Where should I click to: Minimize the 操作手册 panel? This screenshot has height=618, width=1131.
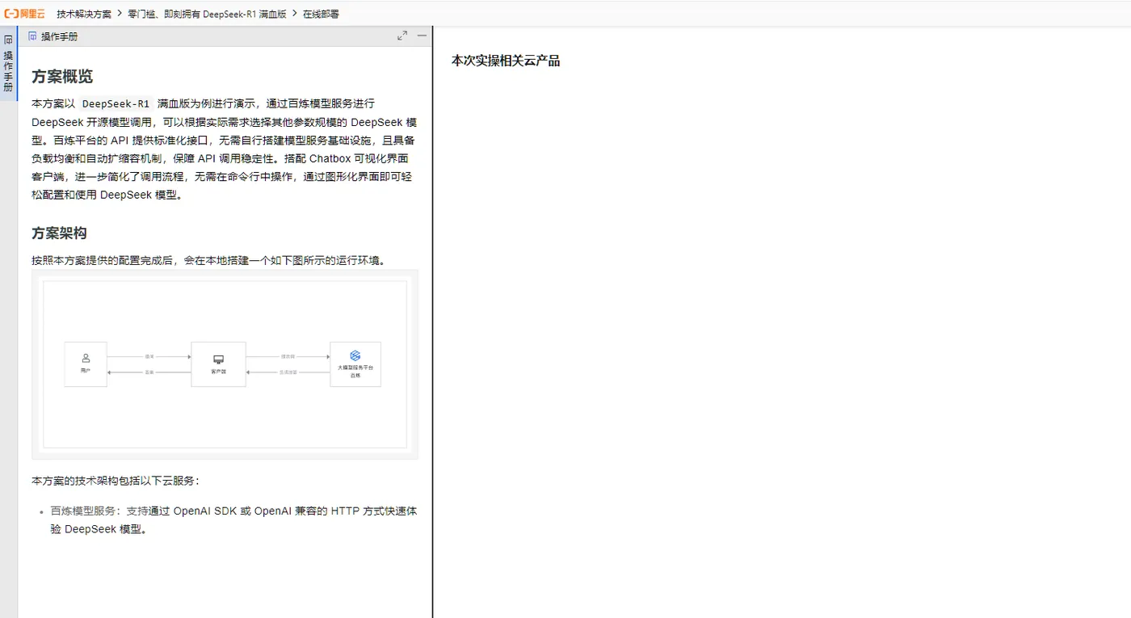click(x=422, y=36)
